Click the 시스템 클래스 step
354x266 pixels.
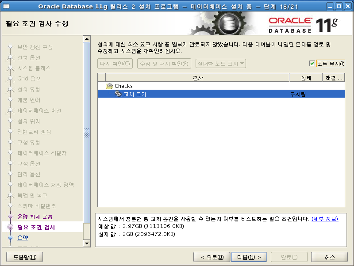click(x=34, y=68)
